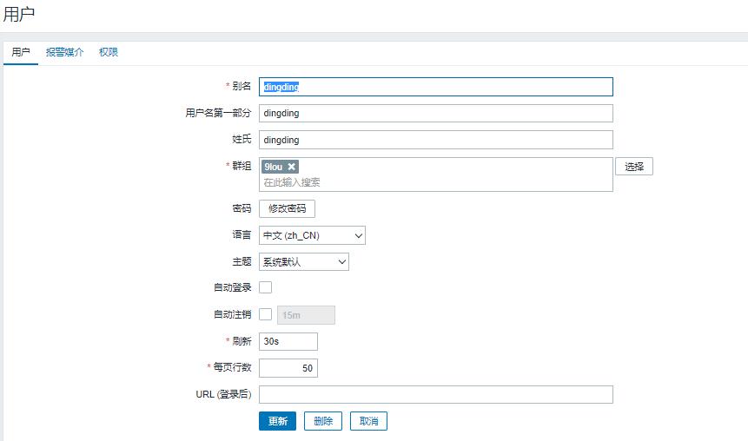Switch to the 报警媒介 tab
The image size is (748, 441).
pos(65,52)
